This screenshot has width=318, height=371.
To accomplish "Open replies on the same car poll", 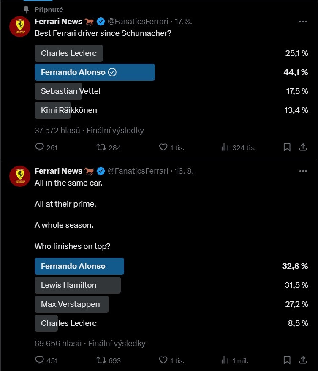I will pyautogui.click(x=46, y=360).
